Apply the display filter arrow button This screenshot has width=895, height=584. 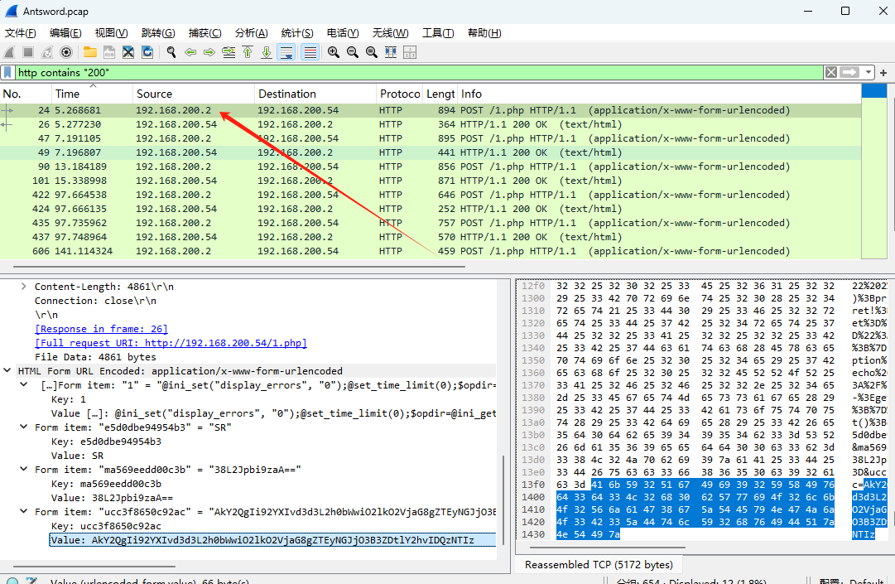pos(849,73)
